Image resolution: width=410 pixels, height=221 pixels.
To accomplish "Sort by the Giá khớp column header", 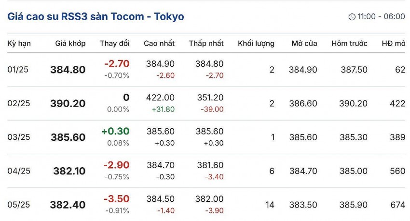I will (x=70, y=43).
